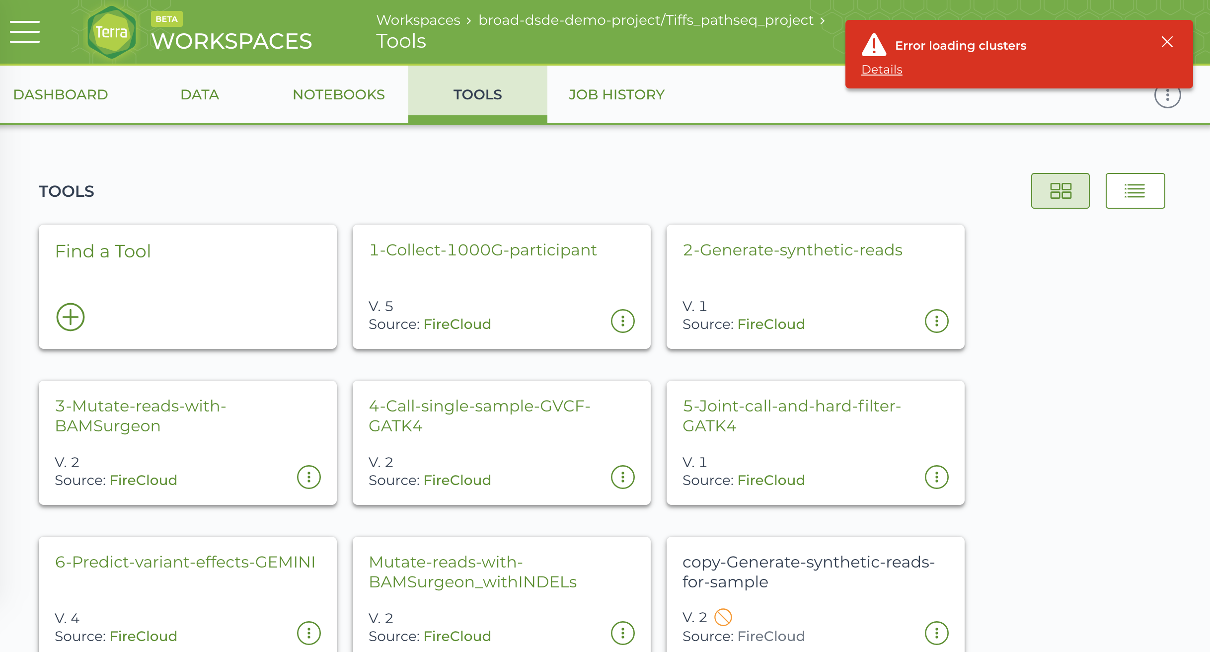Viewport: 1210px width, 652px height.
Task: Switch to grid card view
Action: (1060, 191)
